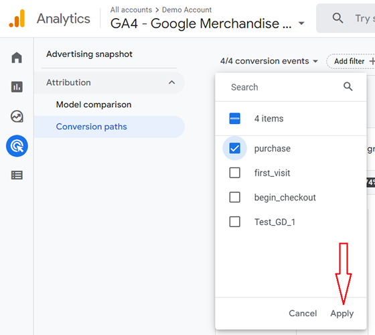375x335 pixels.
Task: Focus the top Try searching input box
Action: pos(346,18)
